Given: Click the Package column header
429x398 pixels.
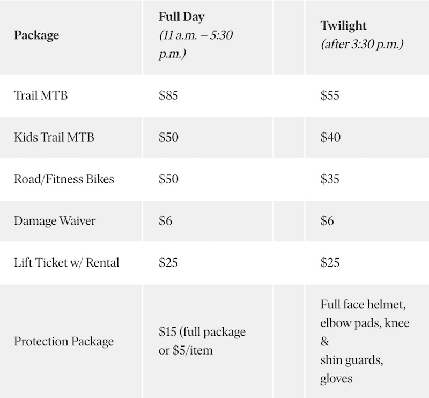Looking at the screenshot, I should click(36, 36).
